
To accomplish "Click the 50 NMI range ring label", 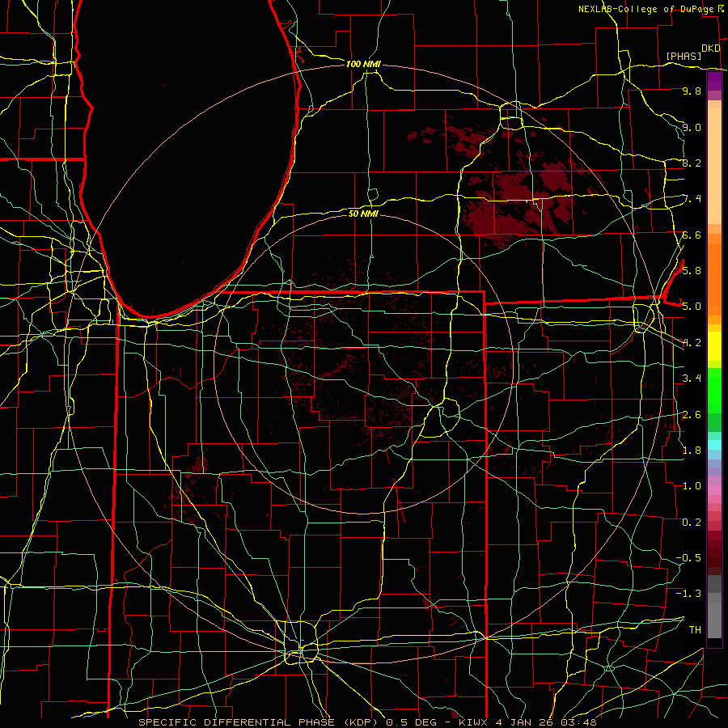I will [x=363, y=214].
